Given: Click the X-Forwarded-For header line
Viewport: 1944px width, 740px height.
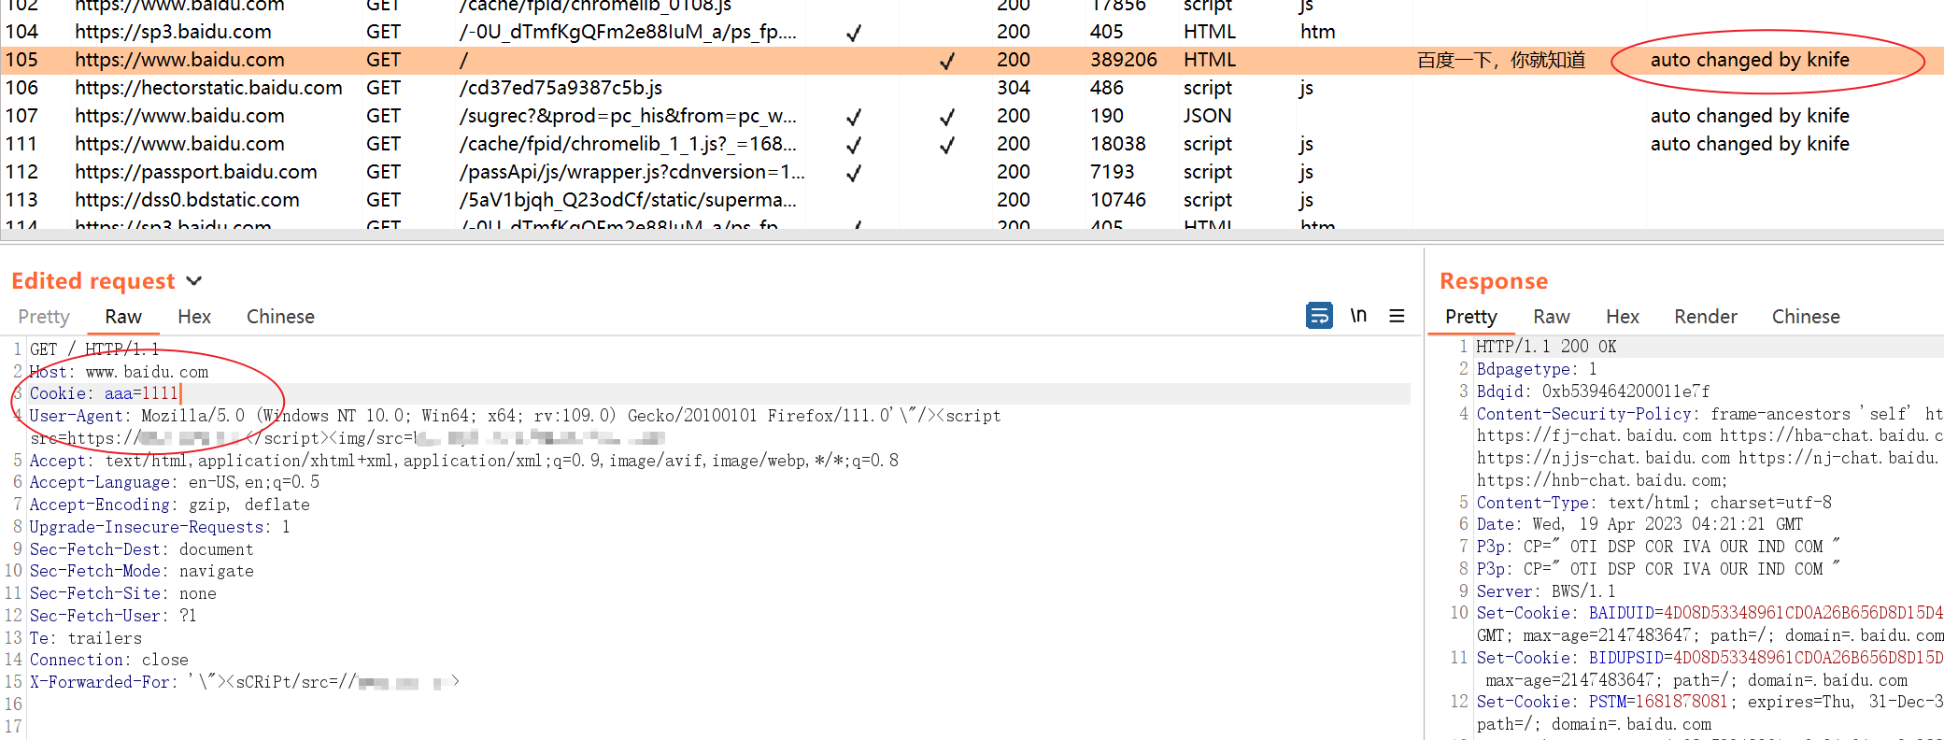Looking at the screenshot, I should coord(244,682).
